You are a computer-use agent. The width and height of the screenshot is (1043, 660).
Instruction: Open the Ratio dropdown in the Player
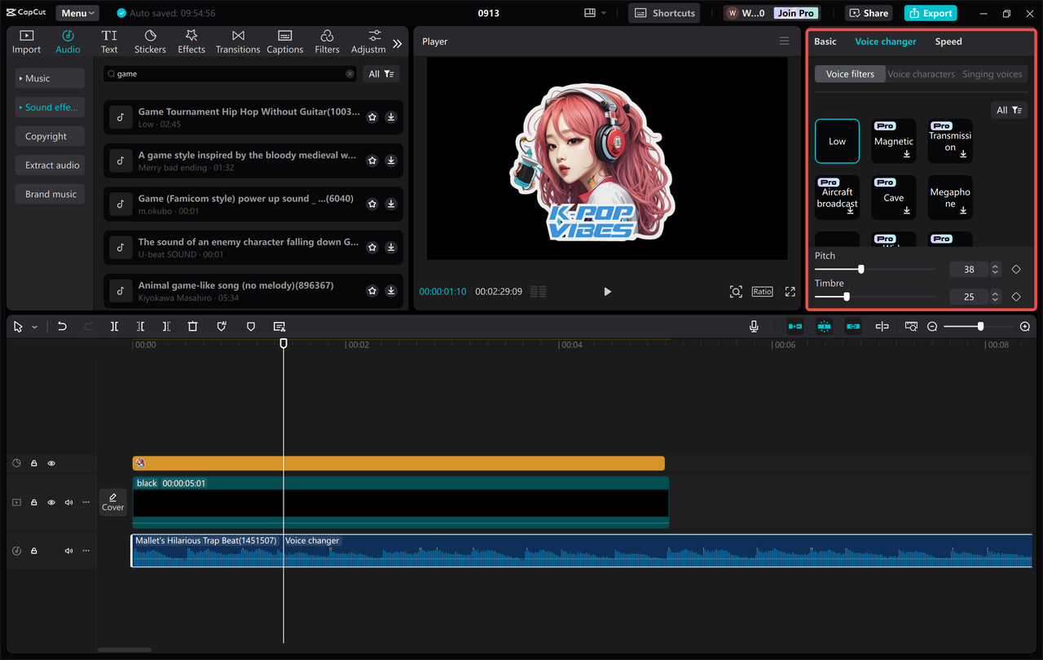point(762,291)
